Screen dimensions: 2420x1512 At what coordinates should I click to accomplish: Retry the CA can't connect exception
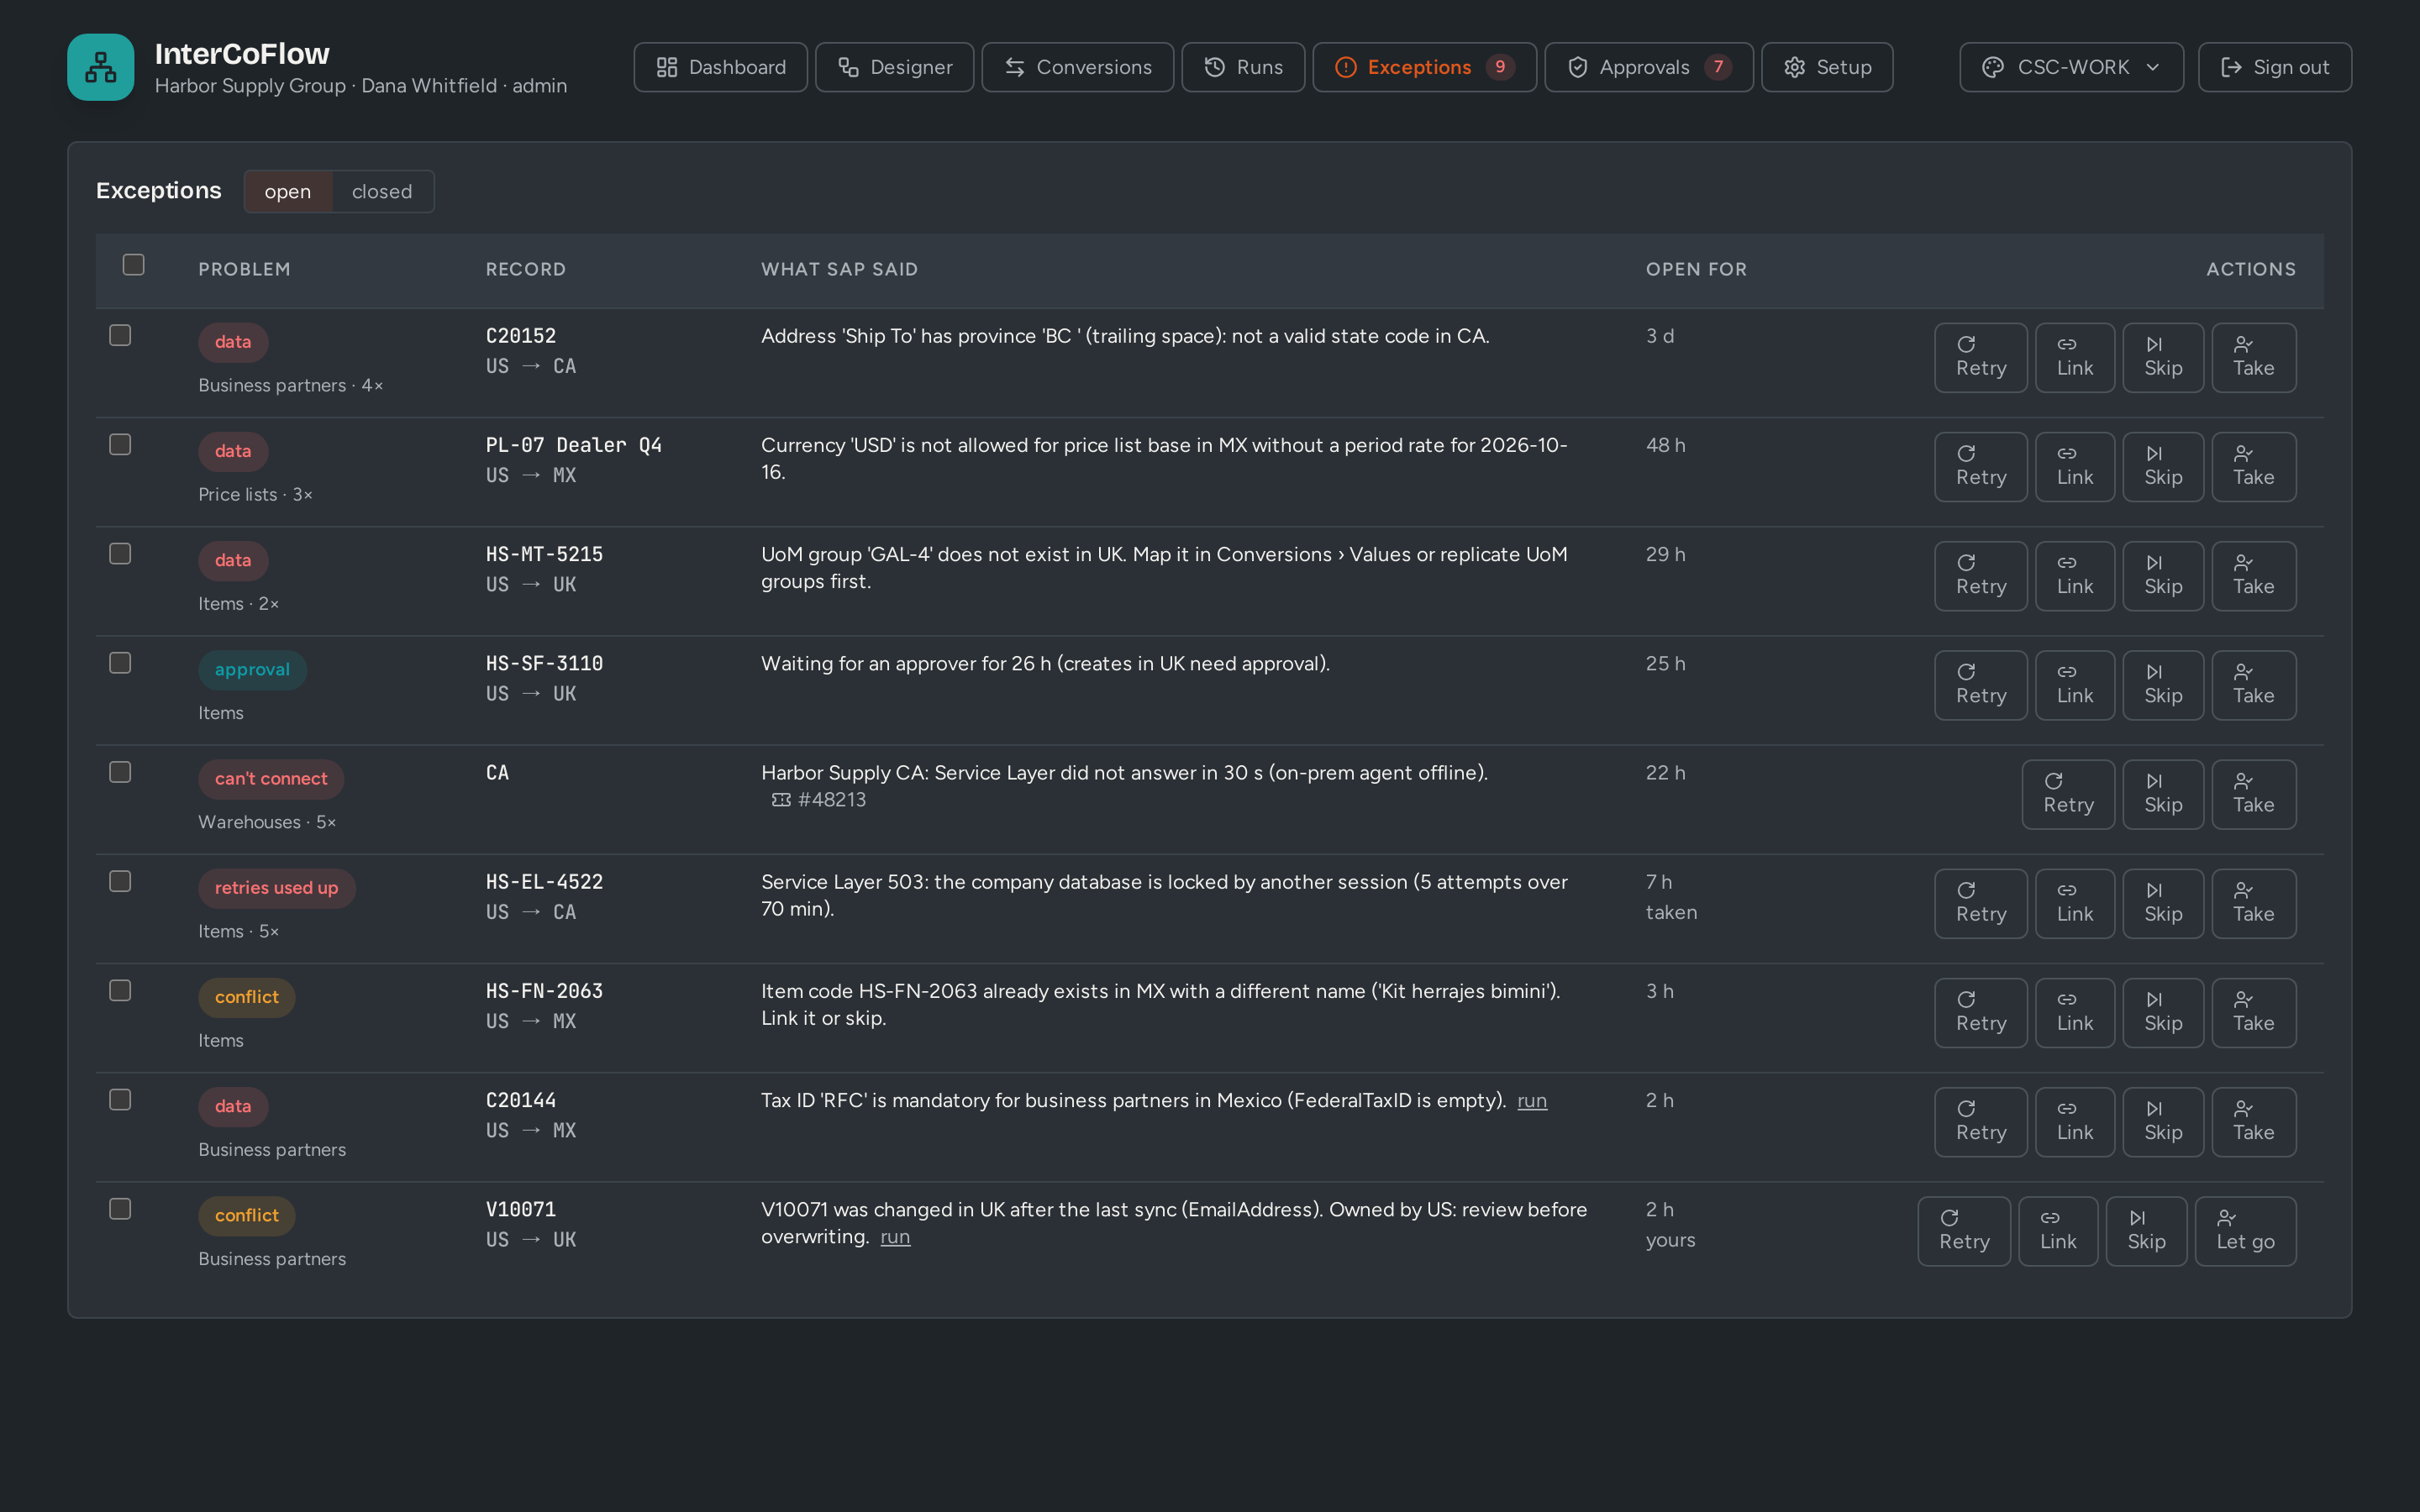(x=2067, y=794)
